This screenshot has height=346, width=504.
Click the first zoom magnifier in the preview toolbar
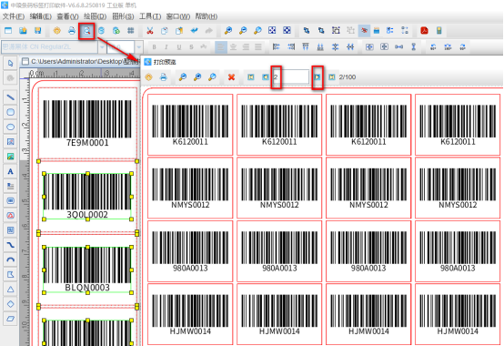click(x=183, y=76)
